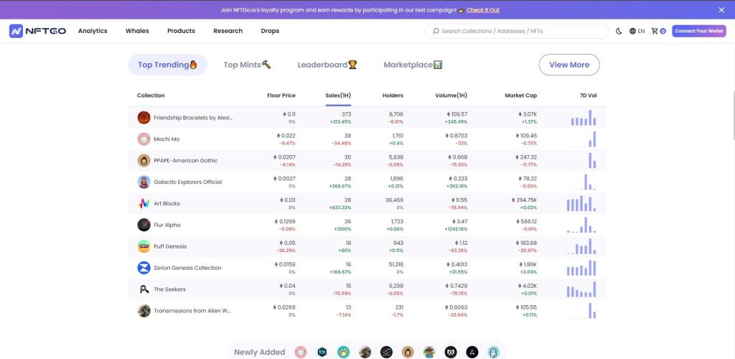735x359 pixels.
Task: Open the light blue face Newly Added icon
Action: click(x=494, y=352)
